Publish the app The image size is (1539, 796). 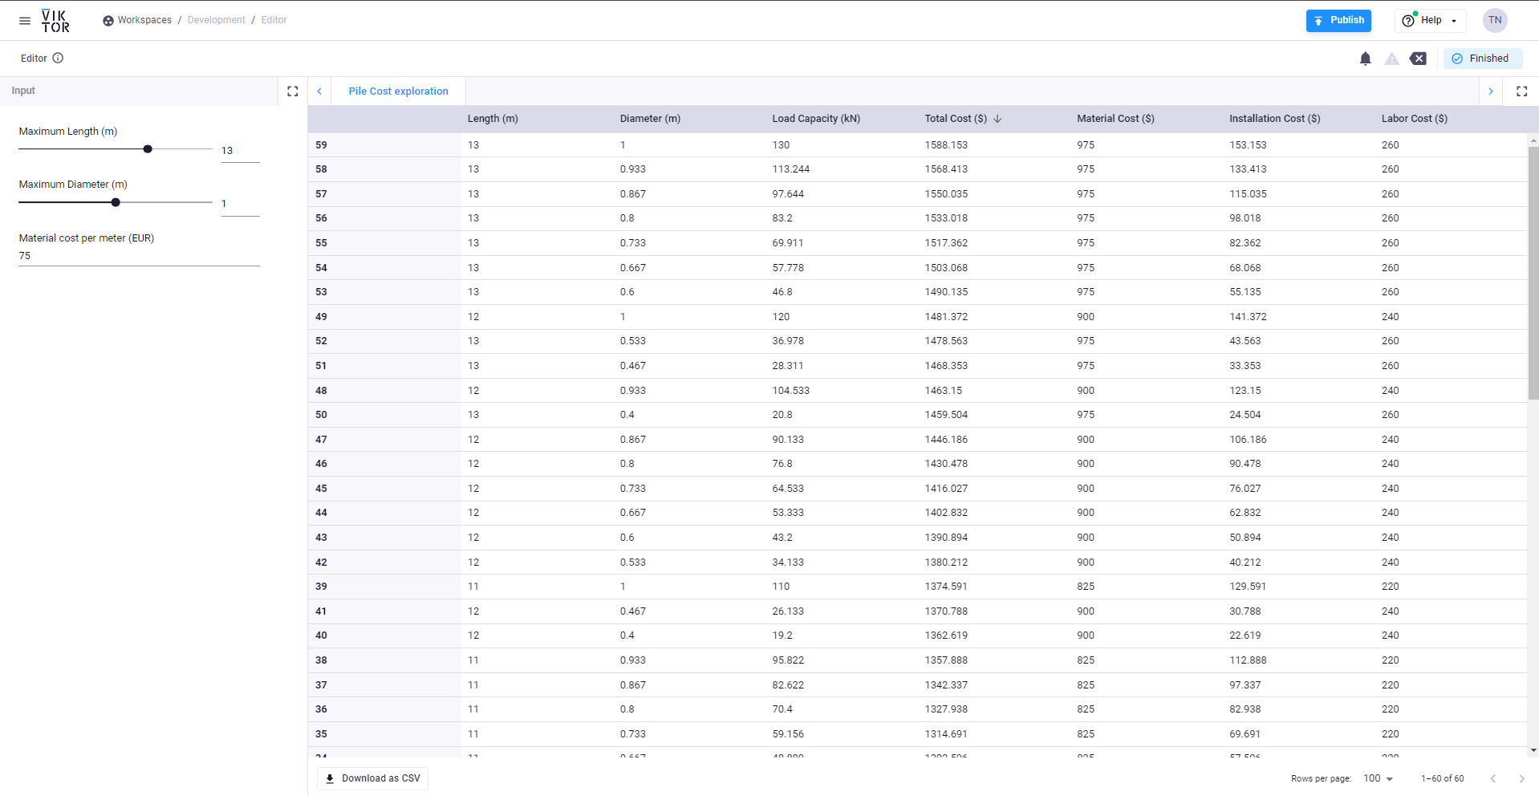pyautogui.click(x=1338, y=21)
